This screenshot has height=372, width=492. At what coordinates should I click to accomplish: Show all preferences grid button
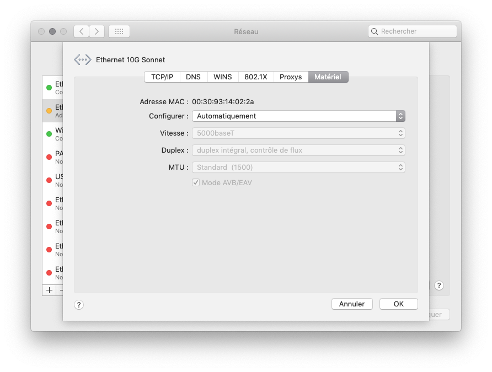pos(119,31)
